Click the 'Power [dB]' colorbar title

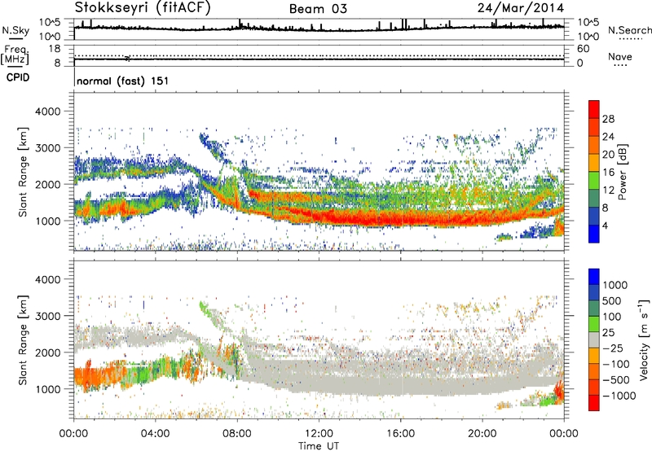(622, 172)
